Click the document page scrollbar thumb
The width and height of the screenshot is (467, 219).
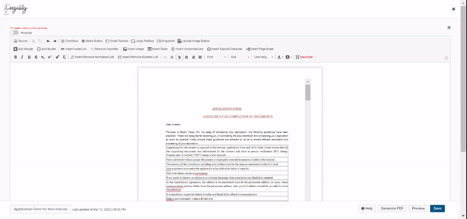(x=308, y=92)
